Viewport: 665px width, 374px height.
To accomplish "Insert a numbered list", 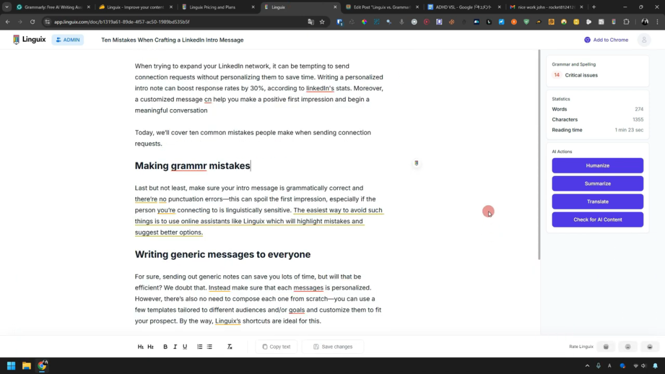I will coord(200,347).
